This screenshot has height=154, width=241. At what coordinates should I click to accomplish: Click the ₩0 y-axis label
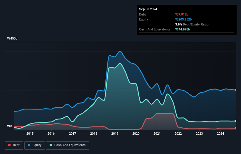(9, 126)
